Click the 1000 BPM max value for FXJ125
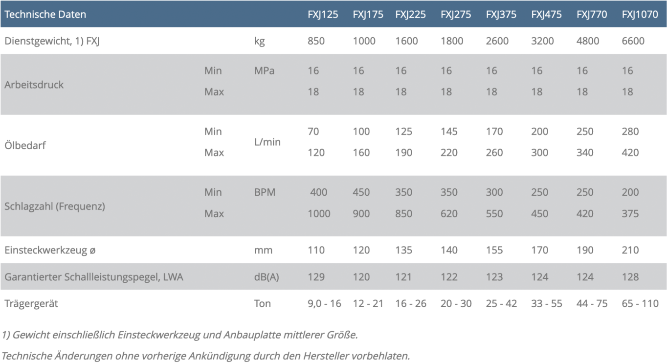668x363 pixels. [319, 214]
